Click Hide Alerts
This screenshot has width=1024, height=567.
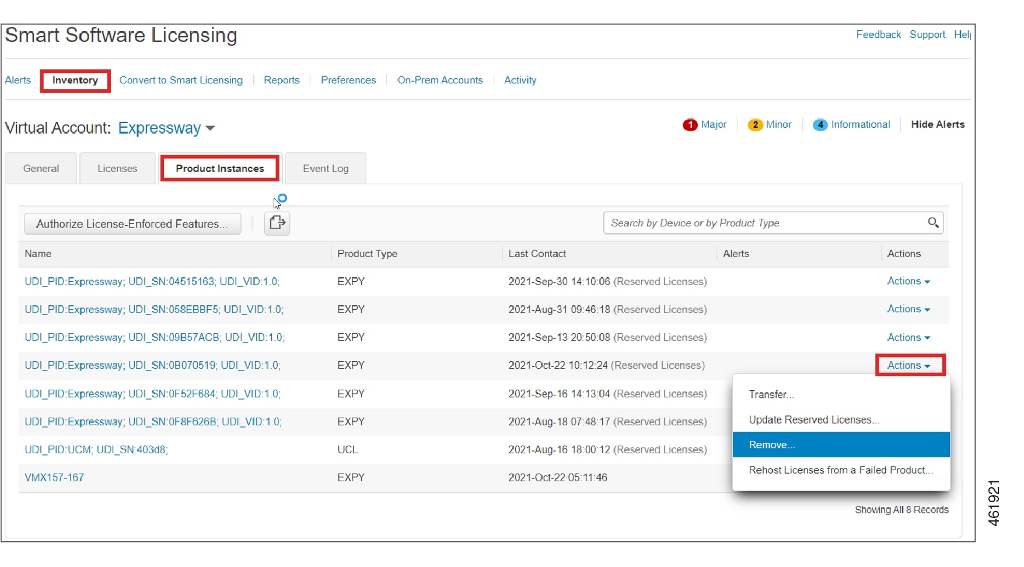pyautogui.click(x=938, y=125)
